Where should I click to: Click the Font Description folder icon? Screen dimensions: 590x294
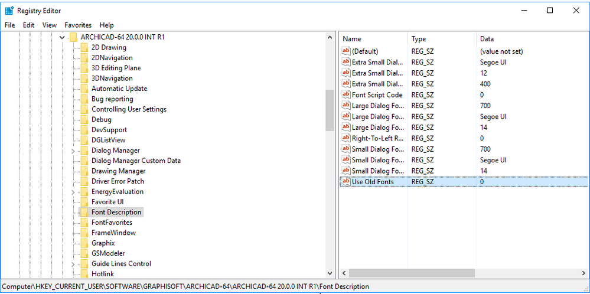click(x=84, y=213)
